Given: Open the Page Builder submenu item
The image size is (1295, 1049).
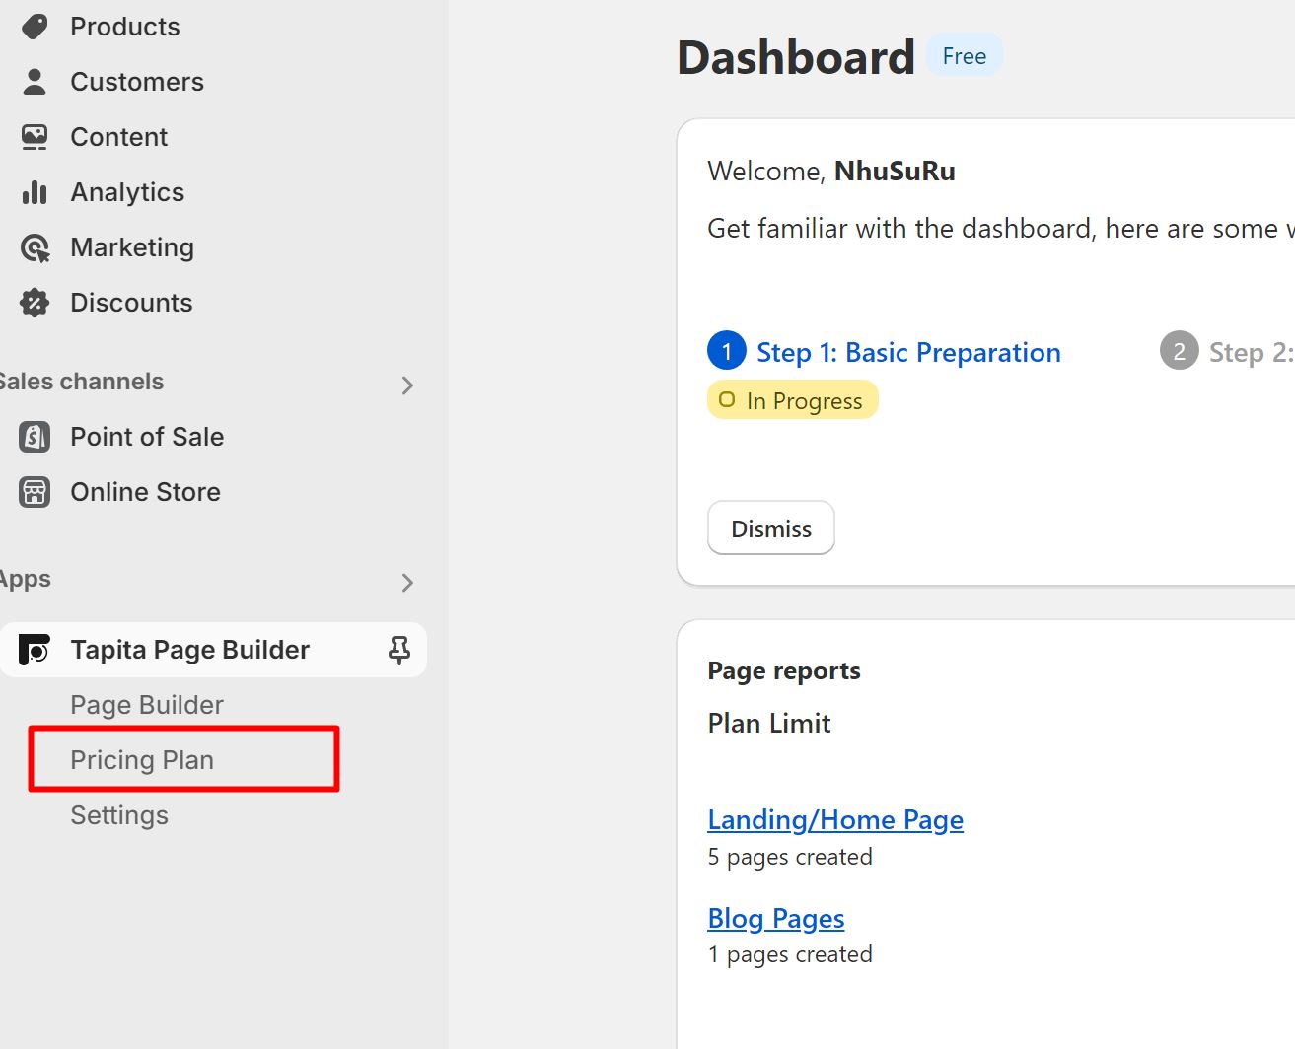Looking at the screenshot, I should click(147, 705).
